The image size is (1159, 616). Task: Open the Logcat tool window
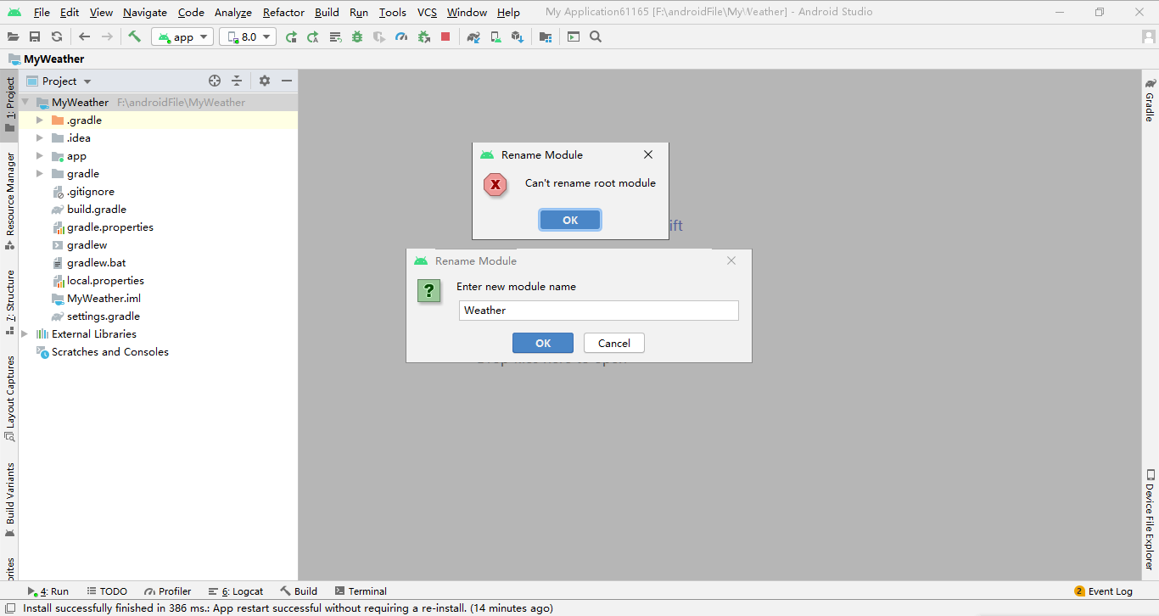click(237, 591)
